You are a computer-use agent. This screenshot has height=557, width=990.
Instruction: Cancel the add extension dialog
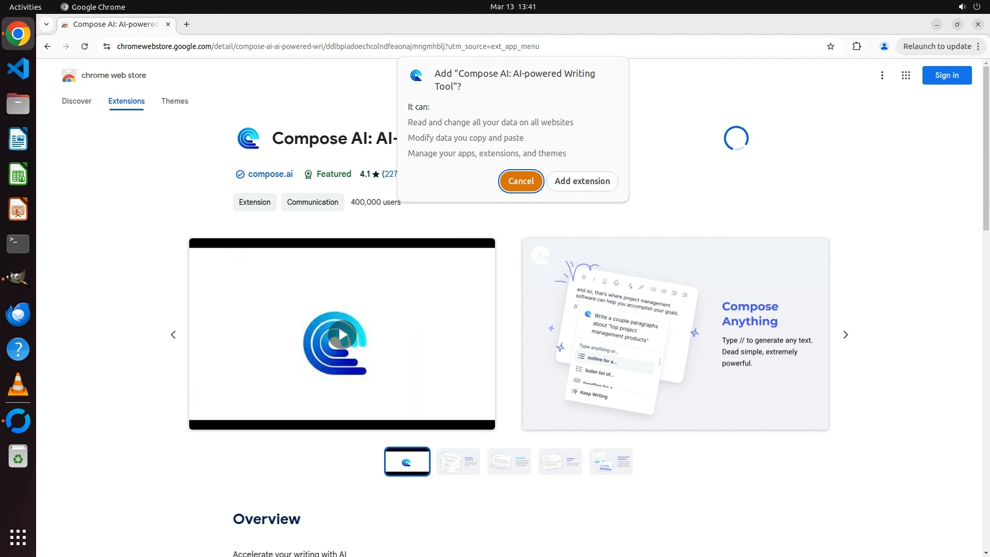pos(521,181)
